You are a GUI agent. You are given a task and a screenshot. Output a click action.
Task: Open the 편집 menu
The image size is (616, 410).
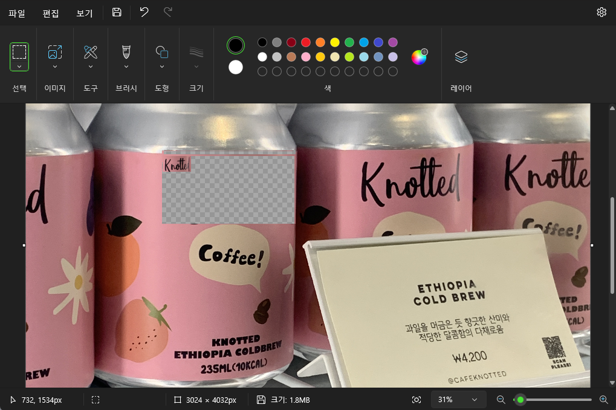(51, 13)
